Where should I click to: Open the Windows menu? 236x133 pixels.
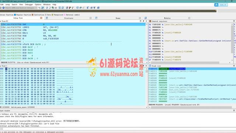point(47,4)
